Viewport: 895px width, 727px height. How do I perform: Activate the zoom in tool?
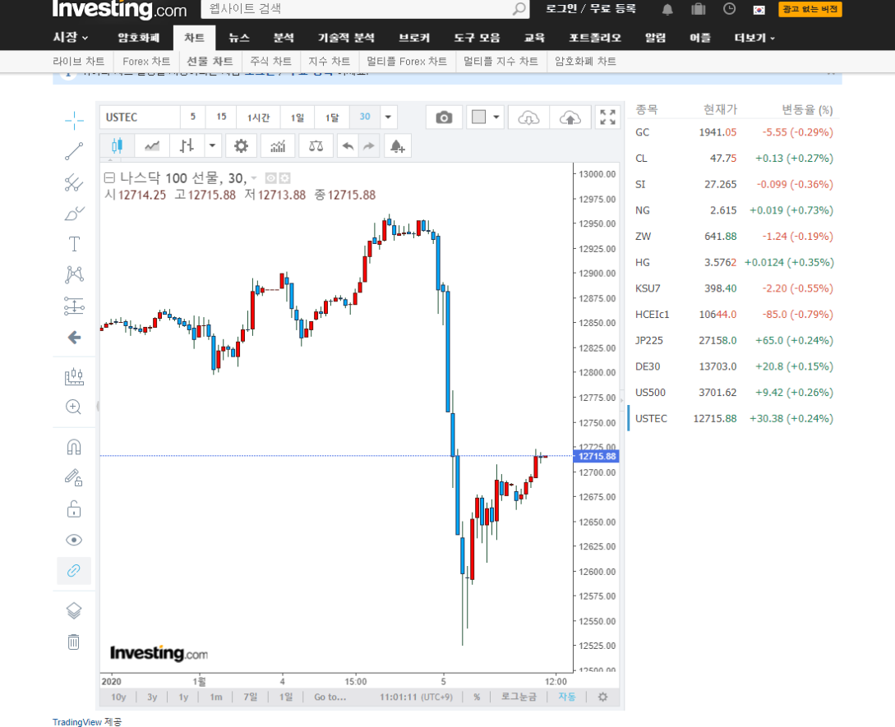click(74, 407)
